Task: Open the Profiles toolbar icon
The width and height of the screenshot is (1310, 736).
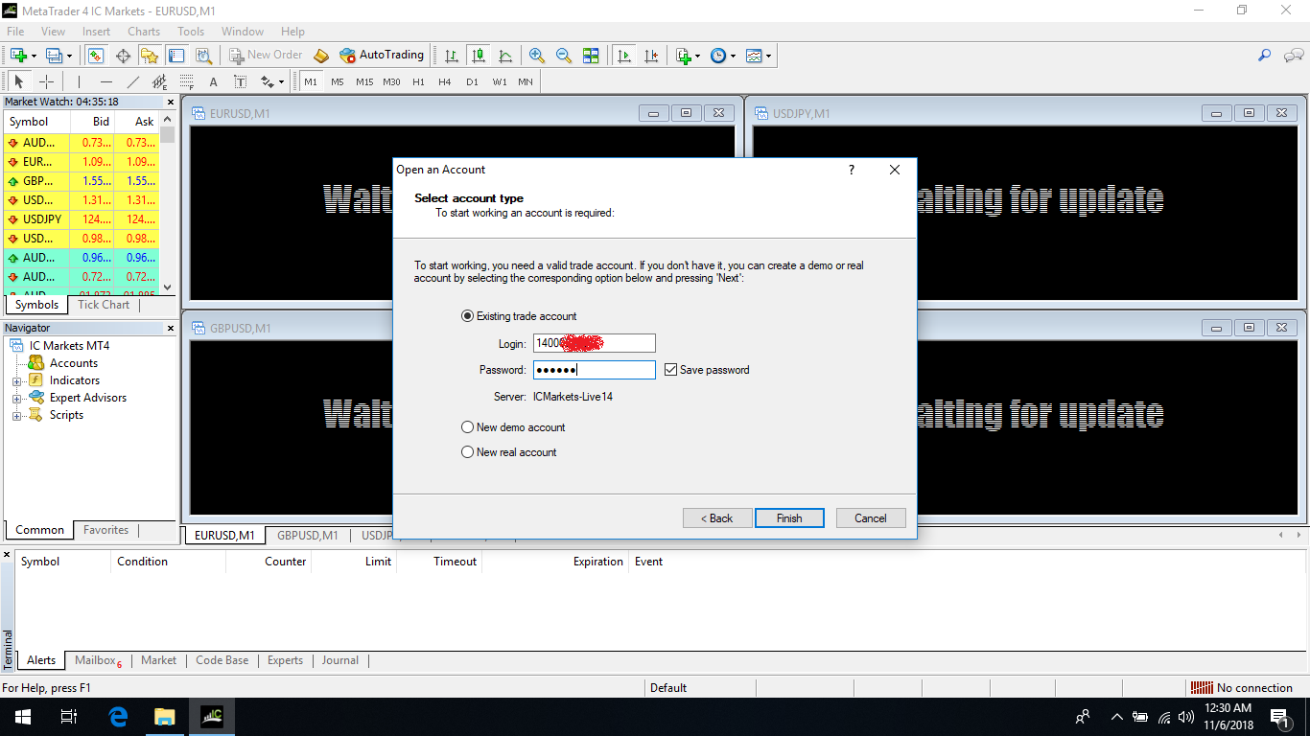Action: pos(54,56)
